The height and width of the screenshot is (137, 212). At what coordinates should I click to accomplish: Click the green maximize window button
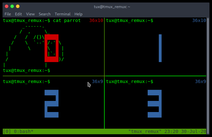(x=12, y=6)
